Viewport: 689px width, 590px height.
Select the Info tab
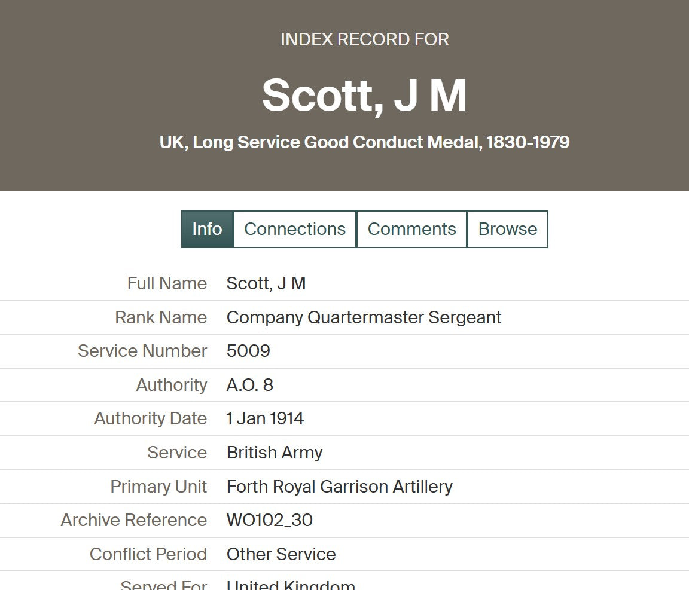(207, 229)
